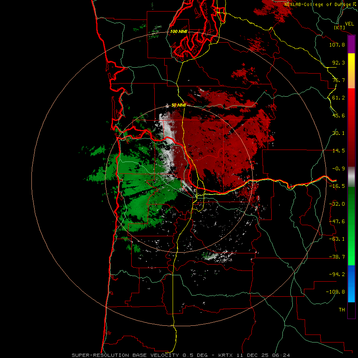Click the 100 NMI range ring label

[179, 31]
